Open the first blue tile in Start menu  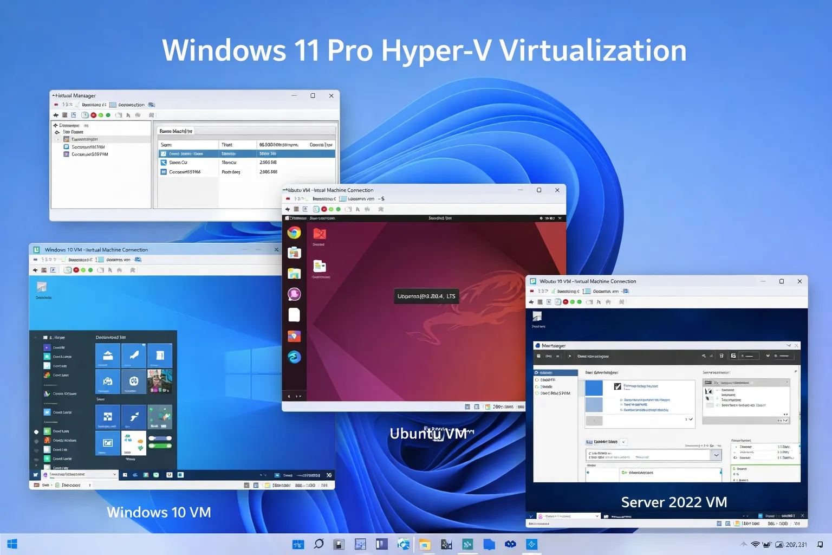point(108,356)
